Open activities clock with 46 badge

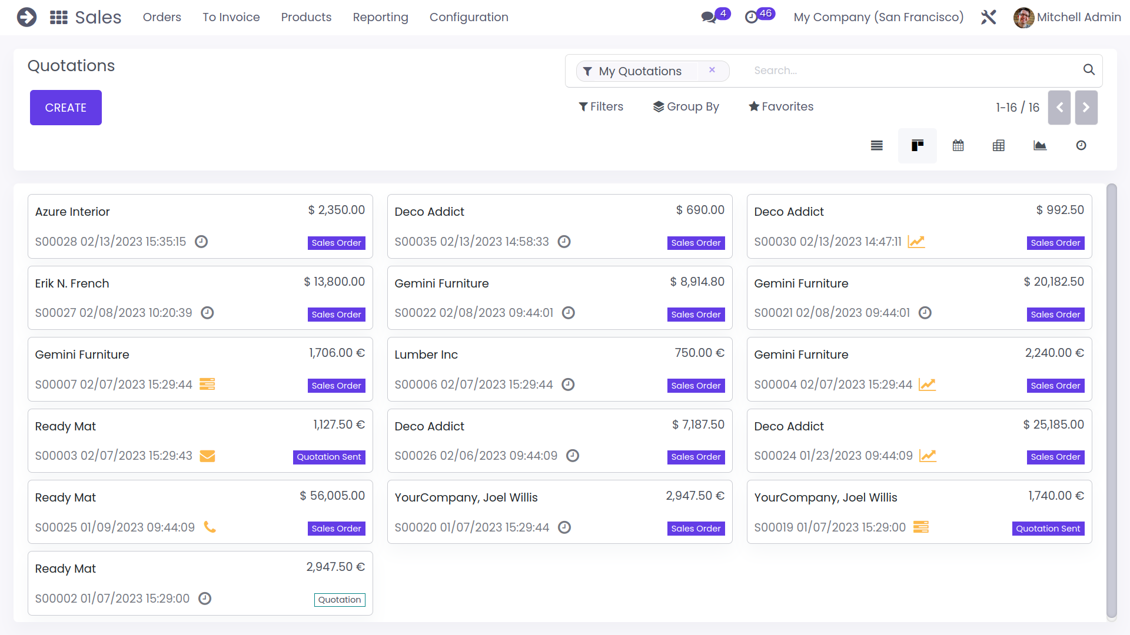[x=752, y=17]
